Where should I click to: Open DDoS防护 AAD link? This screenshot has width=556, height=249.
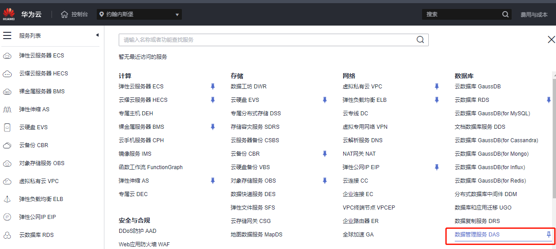pos(138,231)
